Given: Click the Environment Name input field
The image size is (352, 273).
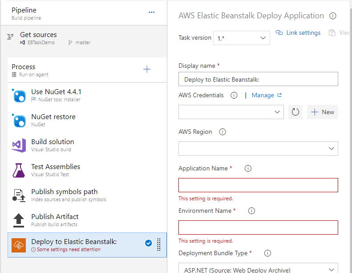Looking at the screenshot, I should tap(258, 227).
